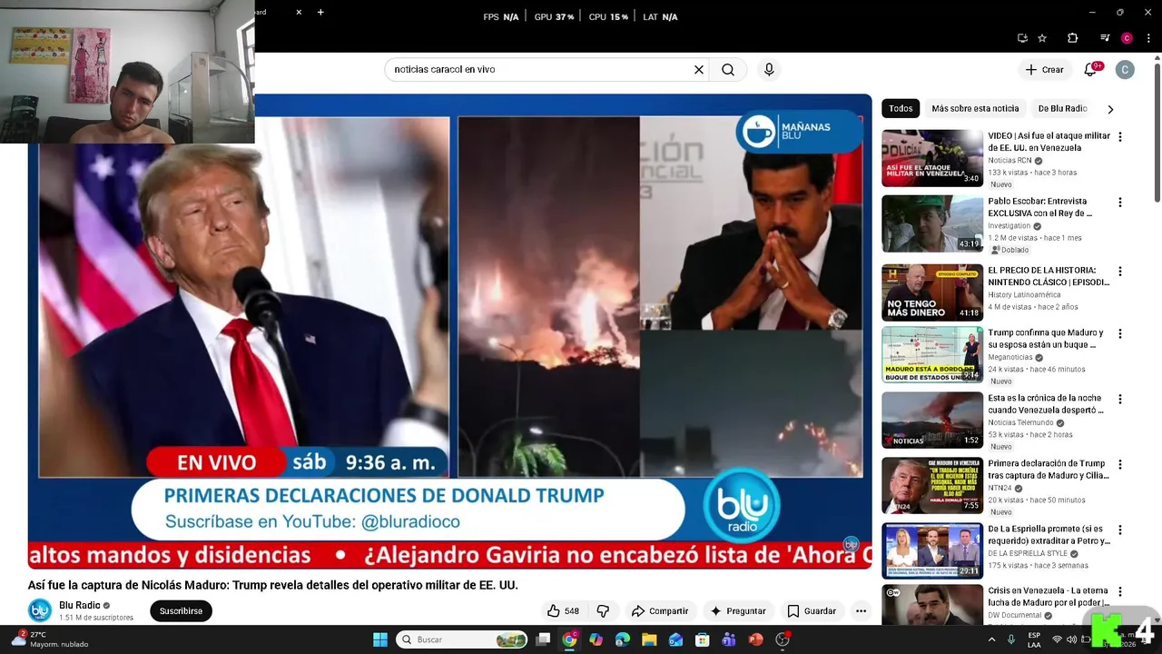Open Microsoft Copilot from taskbar

point(596,639)
